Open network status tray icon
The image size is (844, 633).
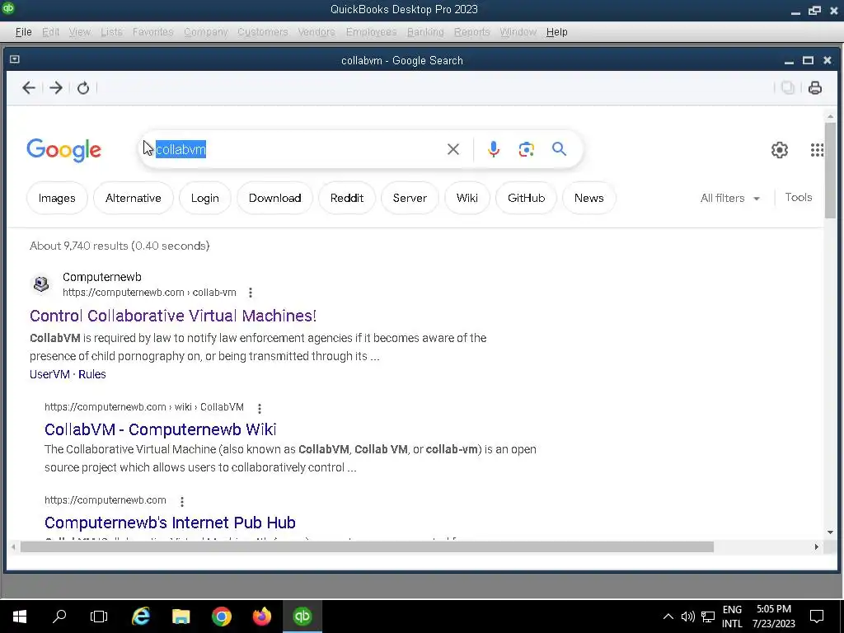coord(708,617)
